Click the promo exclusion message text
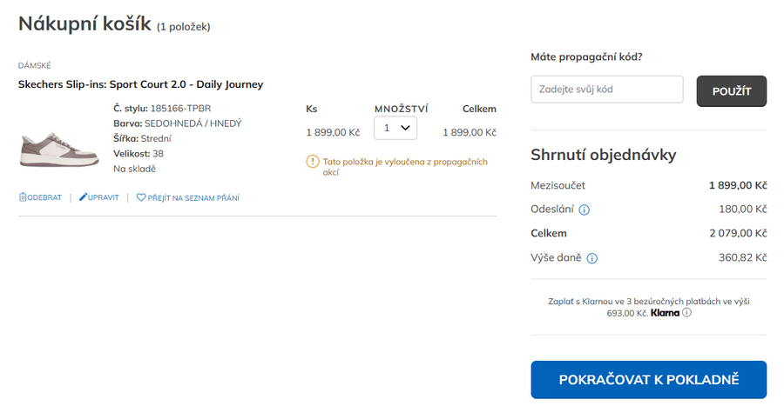Viewport: 784px width, 406px height. coord(405,167)
